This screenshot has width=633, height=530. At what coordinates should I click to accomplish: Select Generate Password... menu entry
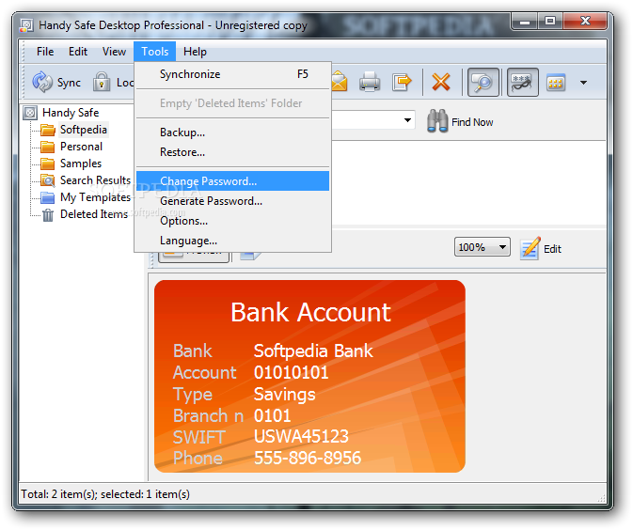(233, 201)
